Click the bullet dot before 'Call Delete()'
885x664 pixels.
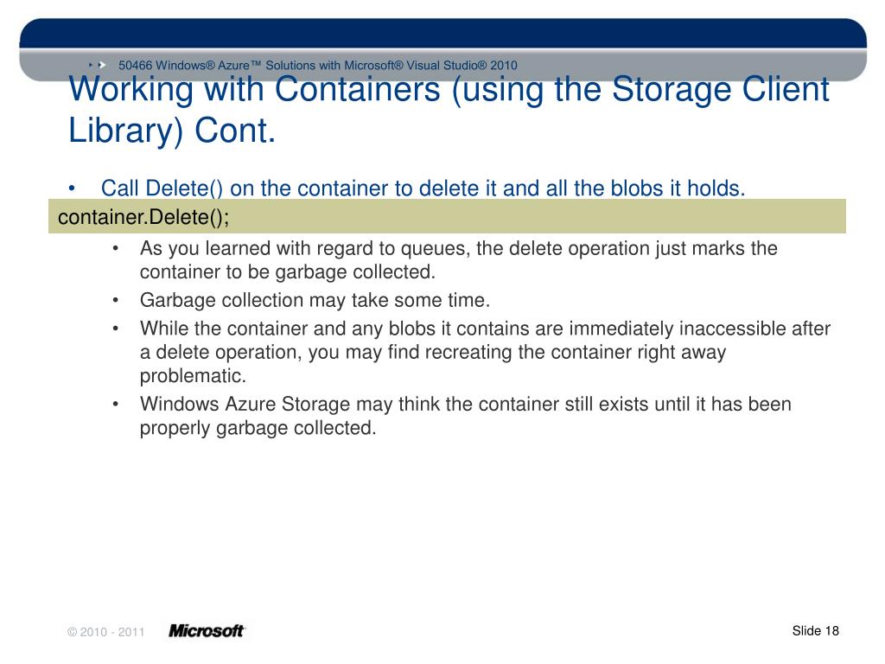pyautogui.click(x=72, y=188)
